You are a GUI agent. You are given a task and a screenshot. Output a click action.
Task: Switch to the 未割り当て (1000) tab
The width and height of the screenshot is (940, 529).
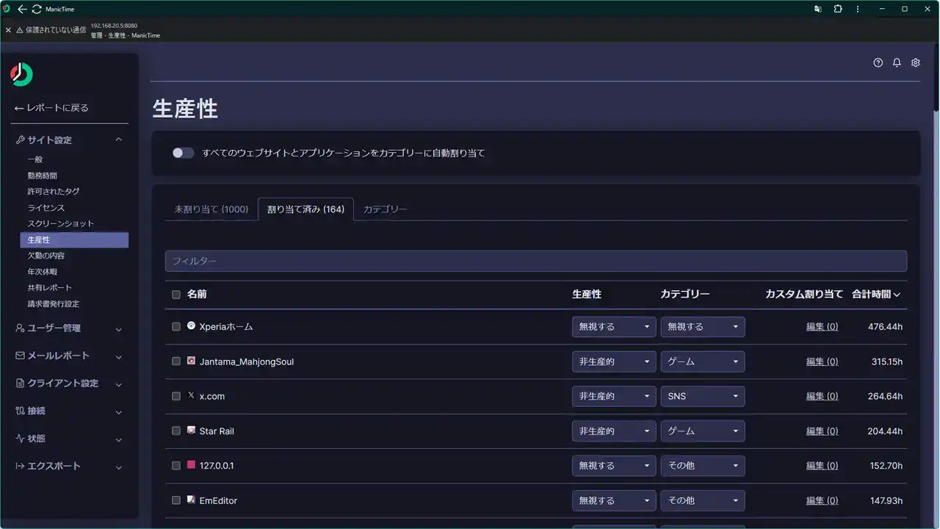pos(211,209)
